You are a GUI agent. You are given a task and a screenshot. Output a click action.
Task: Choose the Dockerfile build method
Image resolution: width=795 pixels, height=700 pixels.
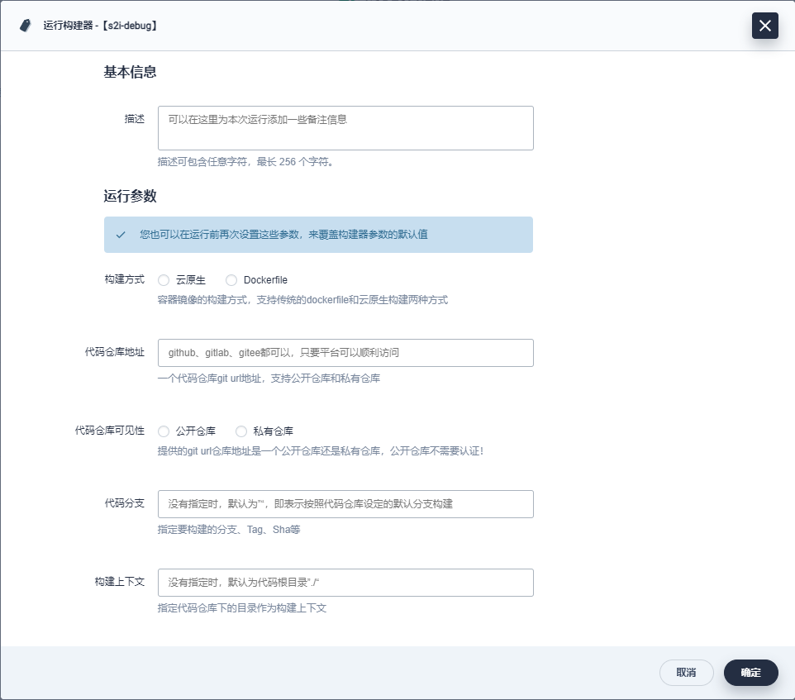pos(231,280)
